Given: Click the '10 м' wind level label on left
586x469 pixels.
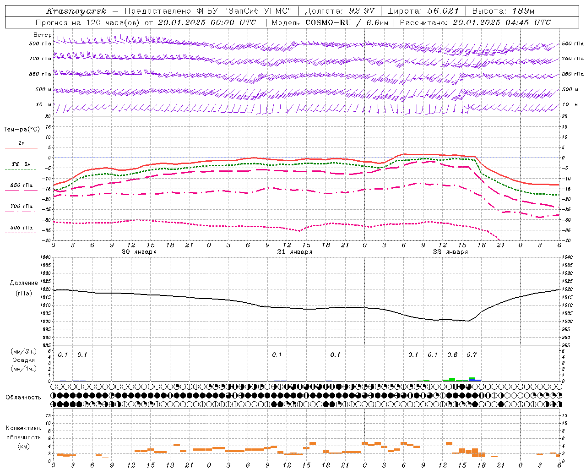Looking at the screenshot, I should (x=44, y=104).
